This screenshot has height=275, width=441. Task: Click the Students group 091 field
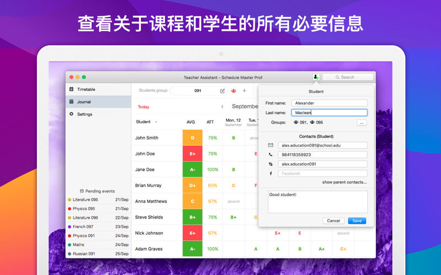click(x=198, y=91)
